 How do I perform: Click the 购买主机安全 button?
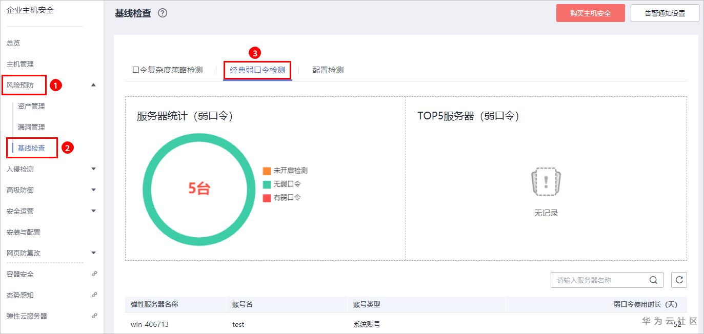pyautogui.click(x=590, y=13)
